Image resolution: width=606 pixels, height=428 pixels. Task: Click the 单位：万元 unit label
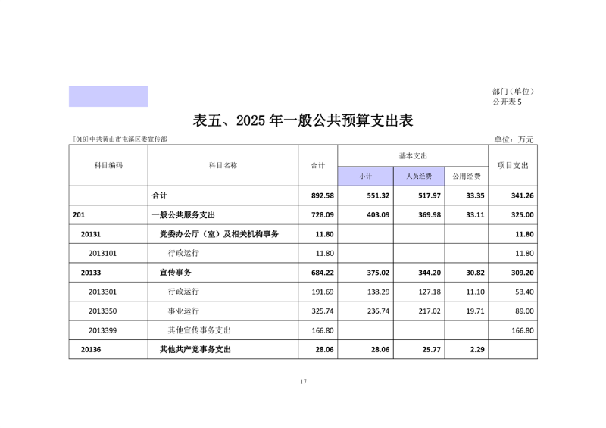point(514,139)
